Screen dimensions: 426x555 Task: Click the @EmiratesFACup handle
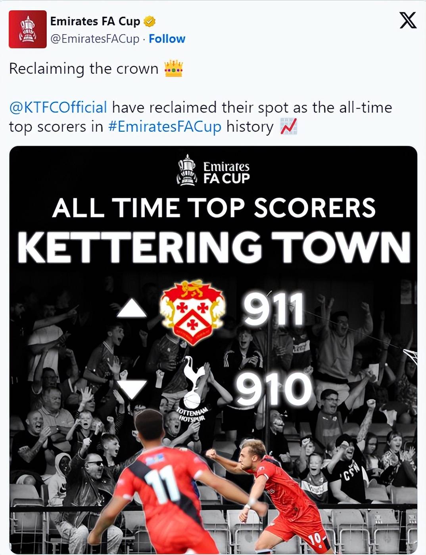95,39
